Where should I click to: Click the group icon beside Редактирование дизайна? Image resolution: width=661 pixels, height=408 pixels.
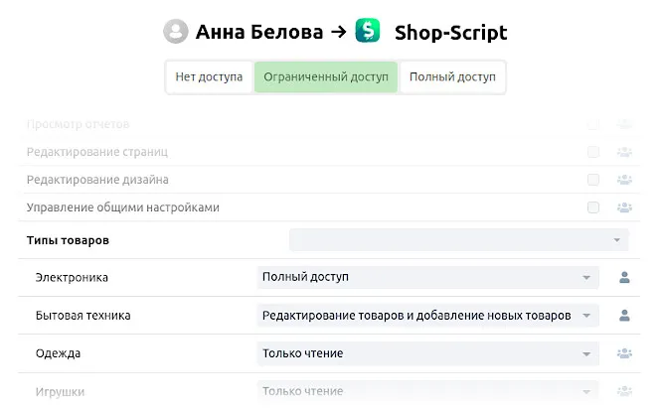pyautogui.click(x=624, y=180)
